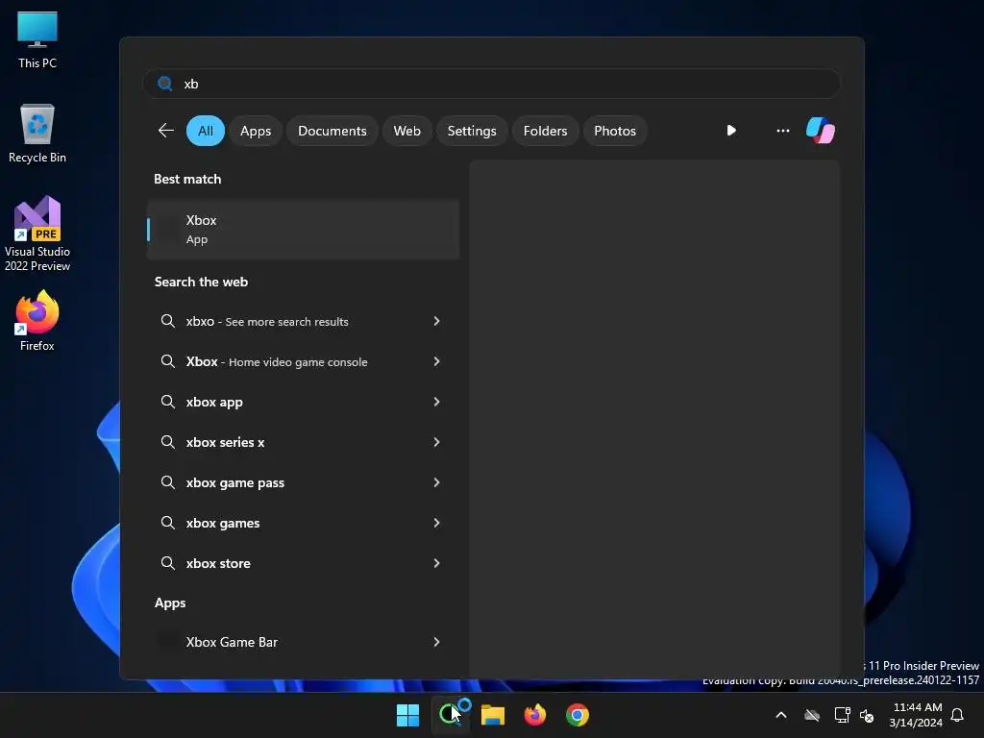Viewport: 984px width, 738px height.
Task: Show hidden system tray icons
Action: (x=781, y=715)
